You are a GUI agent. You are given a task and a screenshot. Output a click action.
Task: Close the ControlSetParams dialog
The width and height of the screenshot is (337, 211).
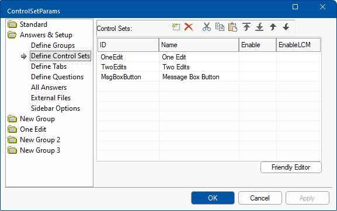322,7
